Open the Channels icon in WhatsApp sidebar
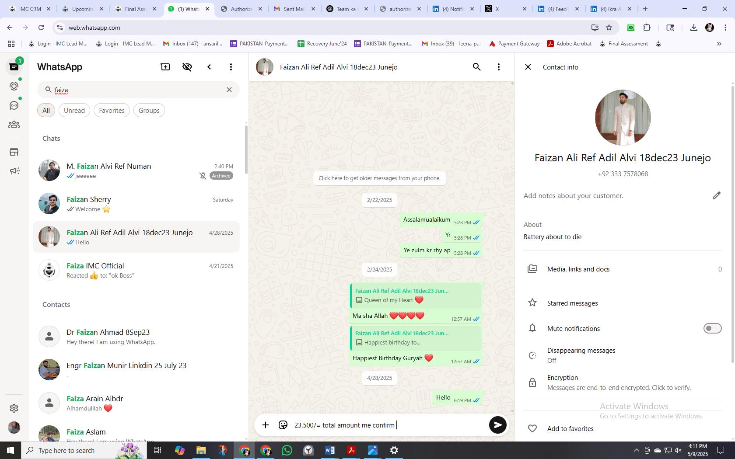This screenshot has height=459, width=735. pos(14,105)
